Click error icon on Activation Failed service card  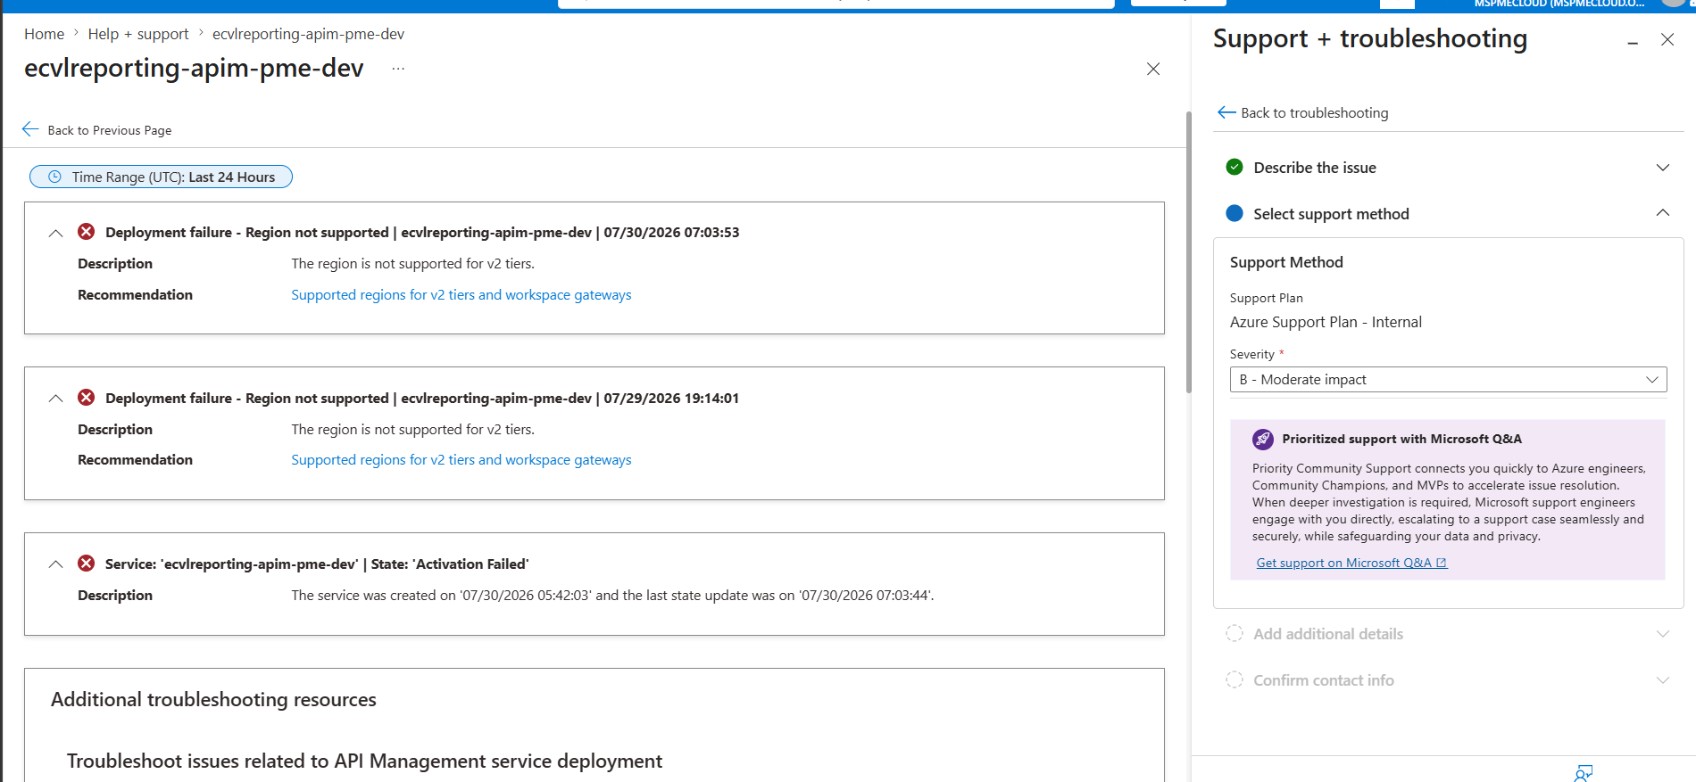click(86, 564)
